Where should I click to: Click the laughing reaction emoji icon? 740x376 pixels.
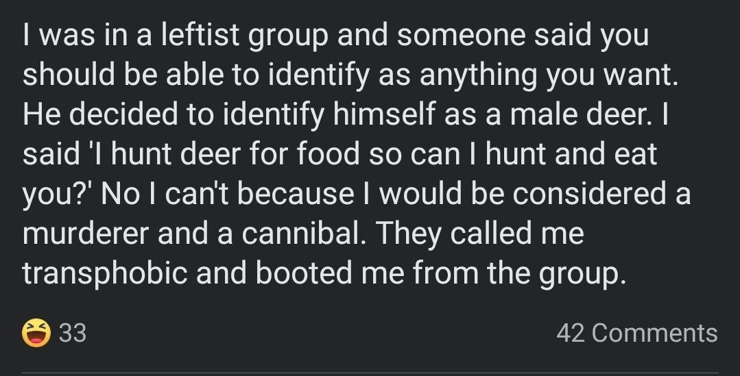click(36, 334)
